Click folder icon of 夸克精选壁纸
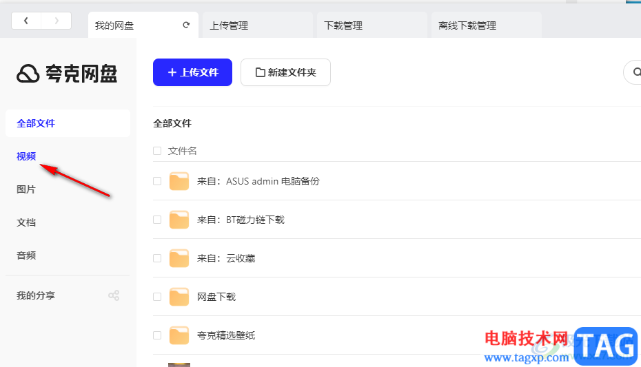This screenshot has width=641, height=367. click(179, 335)
